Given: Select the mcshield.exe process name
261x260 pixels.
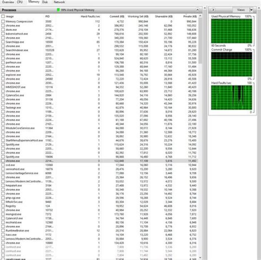Looking at the screenshot, I should pos(13,222).
